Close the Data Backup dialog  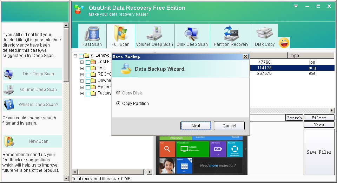(246, 57)
